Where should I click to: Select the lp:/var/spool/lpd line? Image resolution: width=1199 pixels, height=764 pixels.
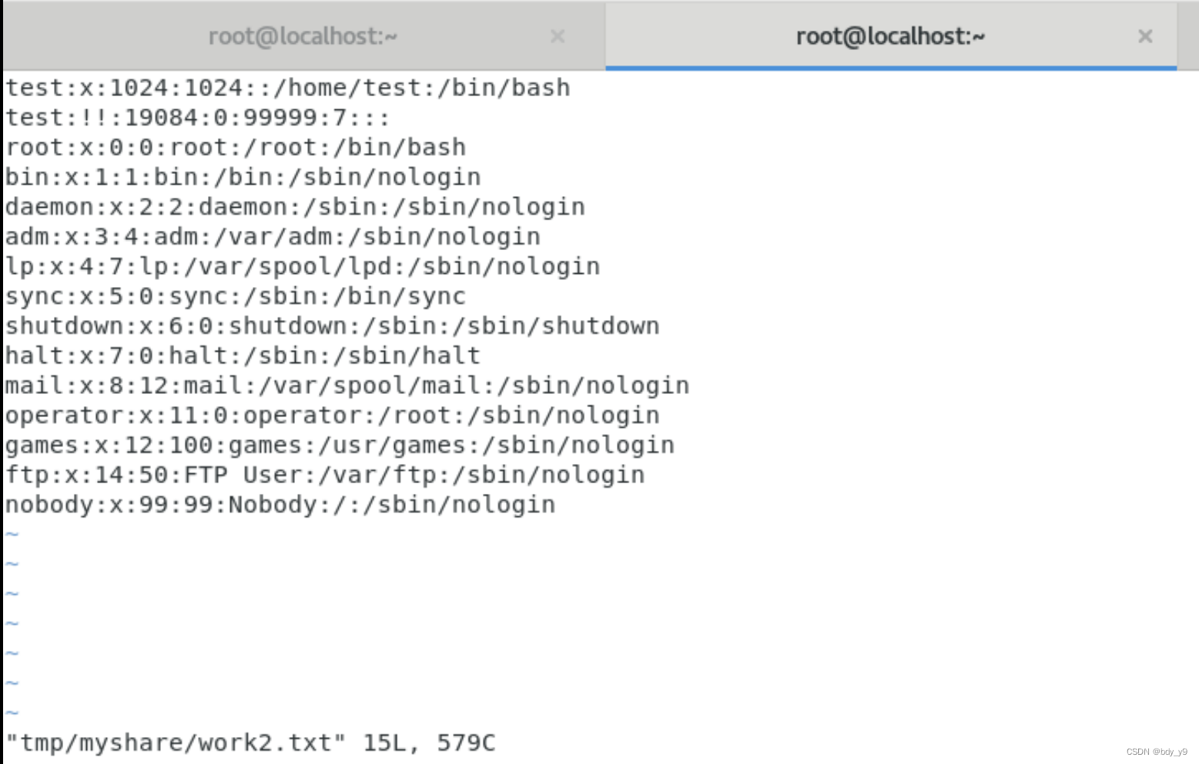coord(300,266)
